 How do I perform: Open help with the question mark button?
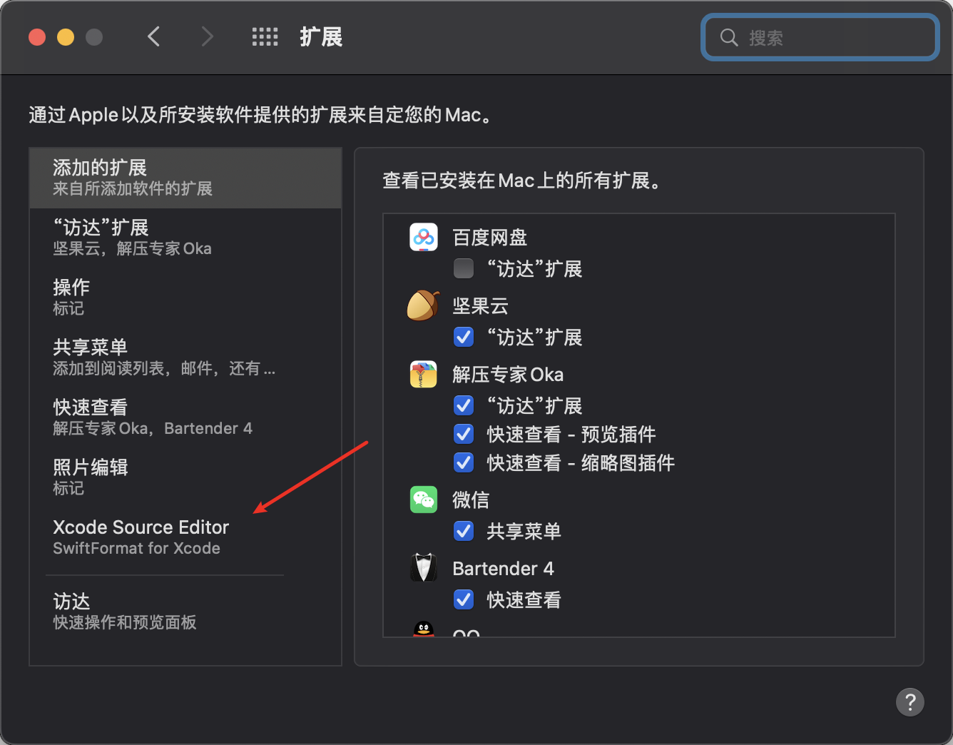(910, 702)
